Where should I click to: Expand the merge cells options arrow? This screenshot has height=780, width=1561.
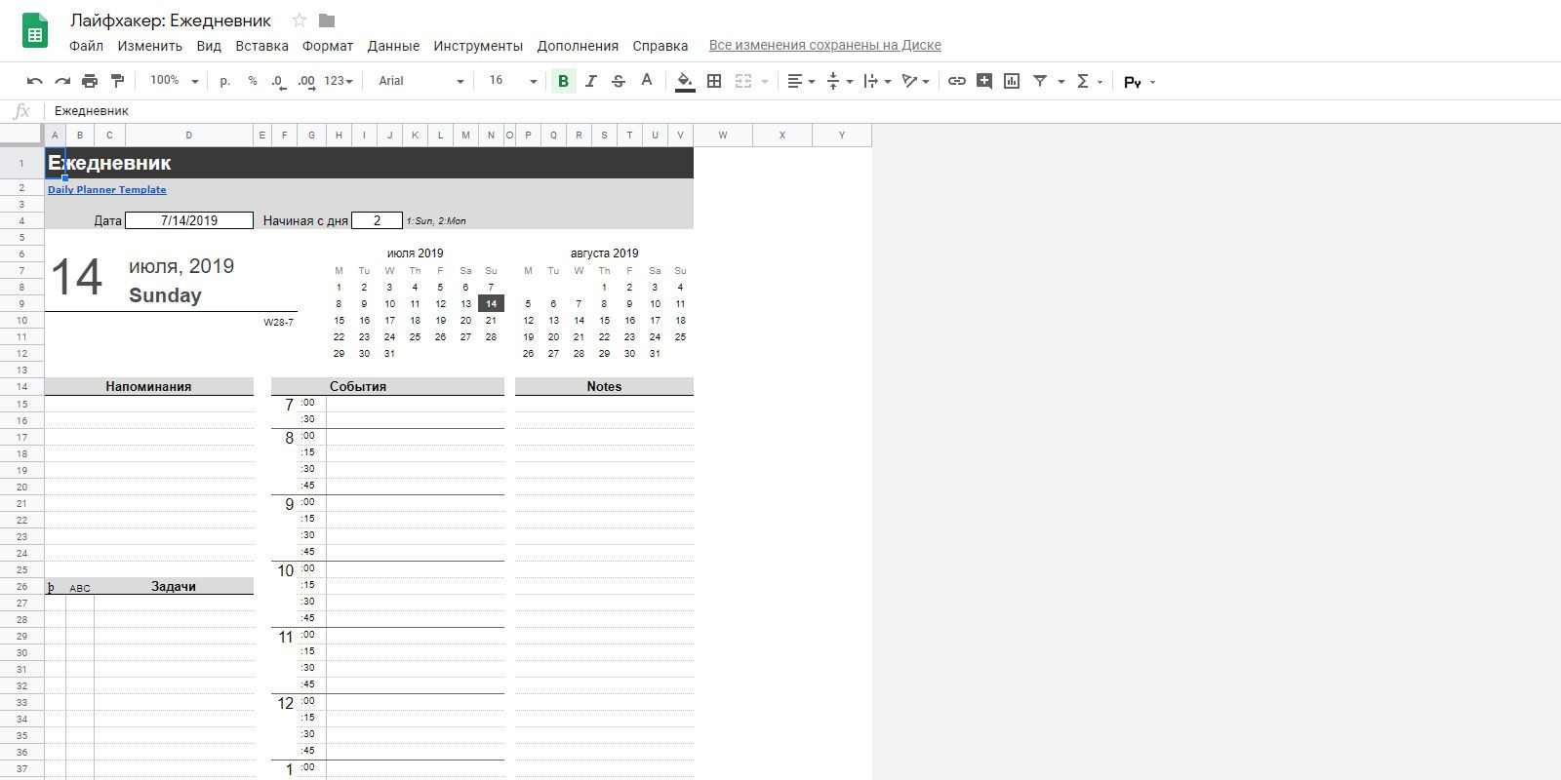[x=765, y=82]
